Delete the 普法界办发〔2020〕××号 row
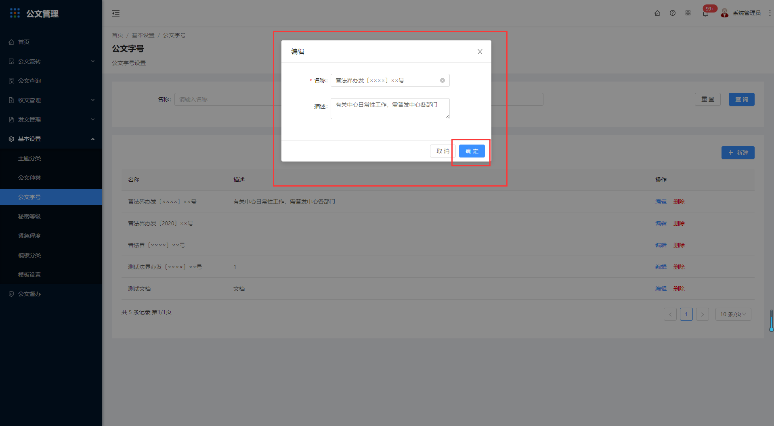Viewport: 774px width, 426px height. [679, 223]
